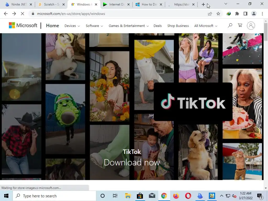Open the Shop Business link
Screen dimensions: 268x201
click(x=178, y=26)
